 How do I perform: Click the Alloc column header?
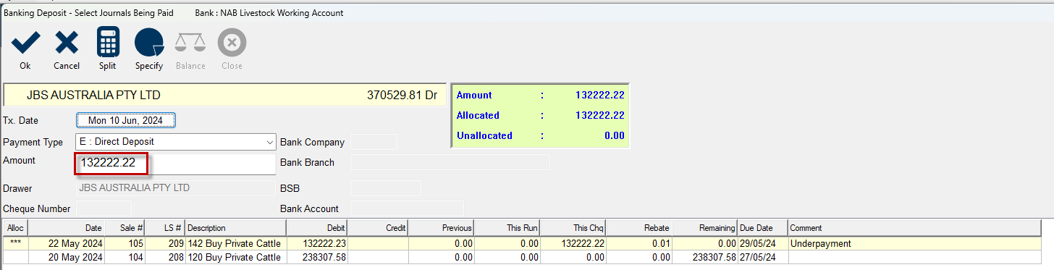pyautogui.click(x=15, y=228)
